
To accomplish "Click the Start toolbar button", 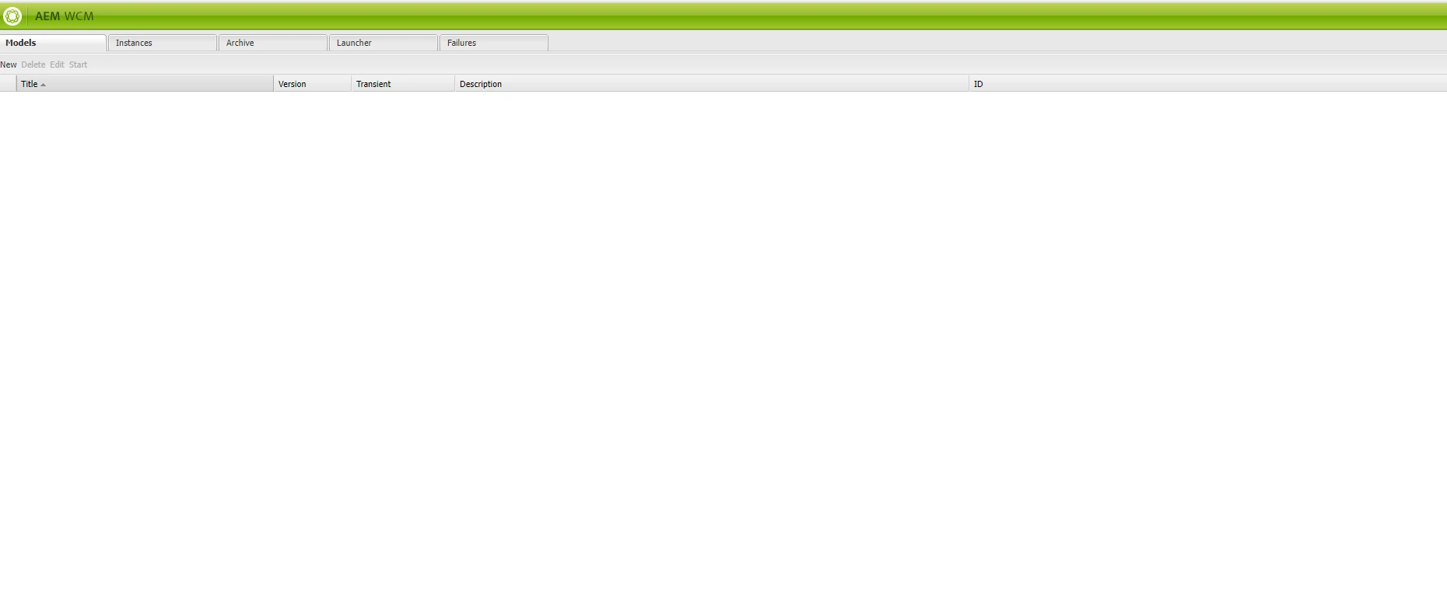I will (x=78, y=64).
